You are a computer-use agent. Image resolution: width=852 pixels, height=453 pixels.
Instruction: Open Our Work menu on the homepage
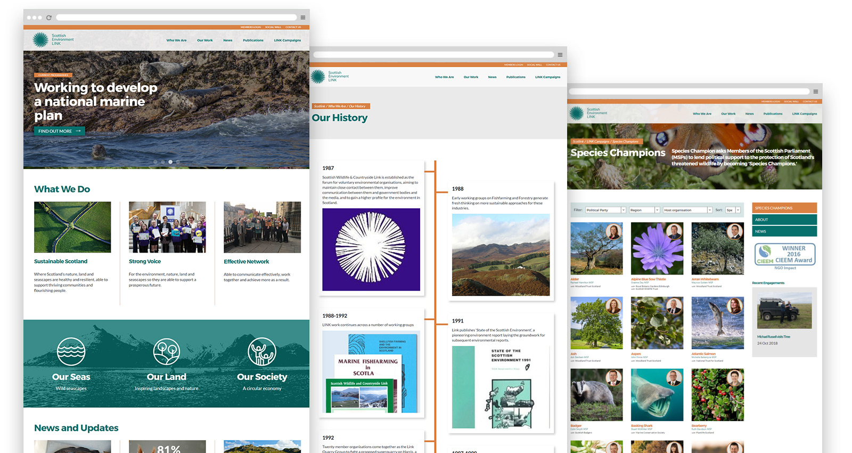(204, 40)
